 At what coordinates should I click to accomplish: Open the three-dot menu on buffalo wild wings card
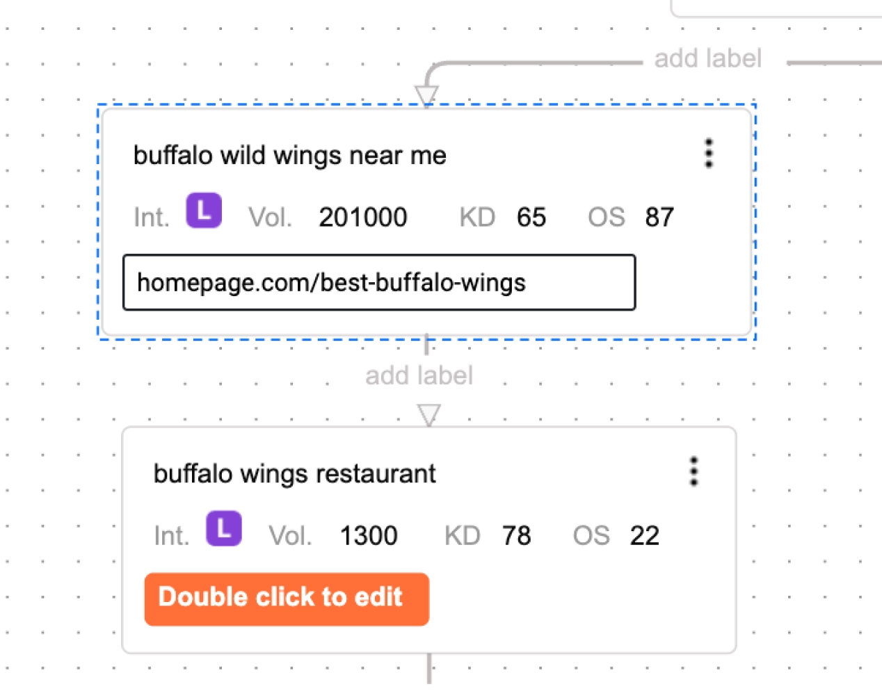[709, 153]
